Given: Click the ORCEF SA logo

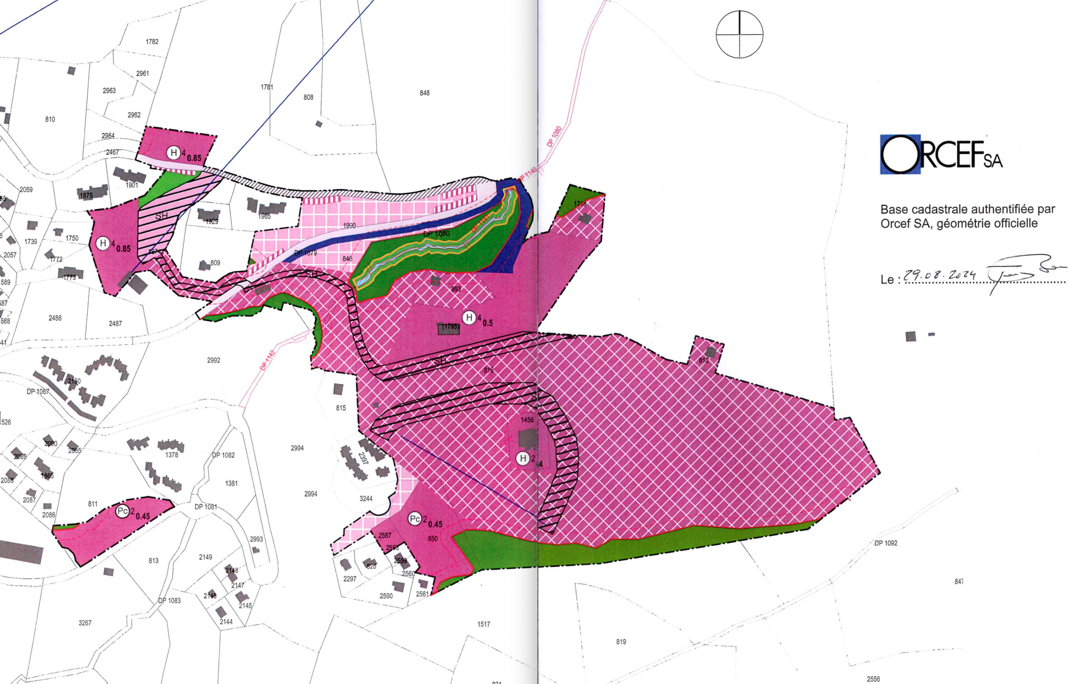Looking at the screenshot, I should [941, 154].
